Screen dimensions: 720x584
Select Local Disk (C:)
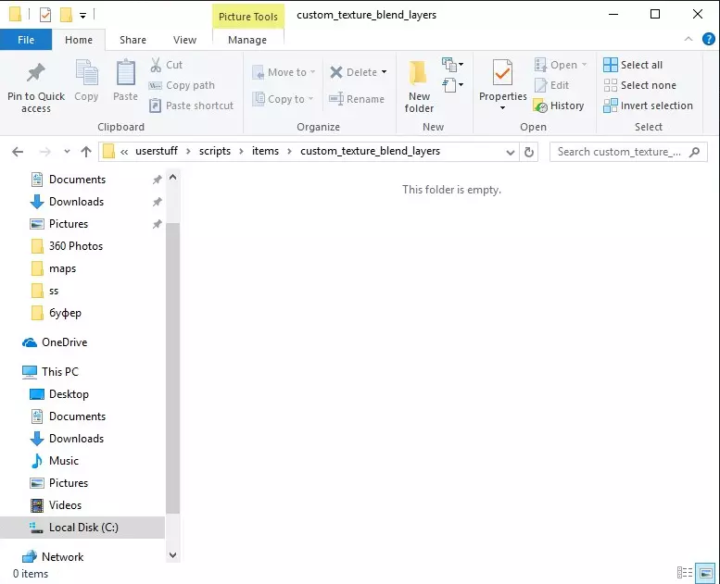(x=82, y=528)
